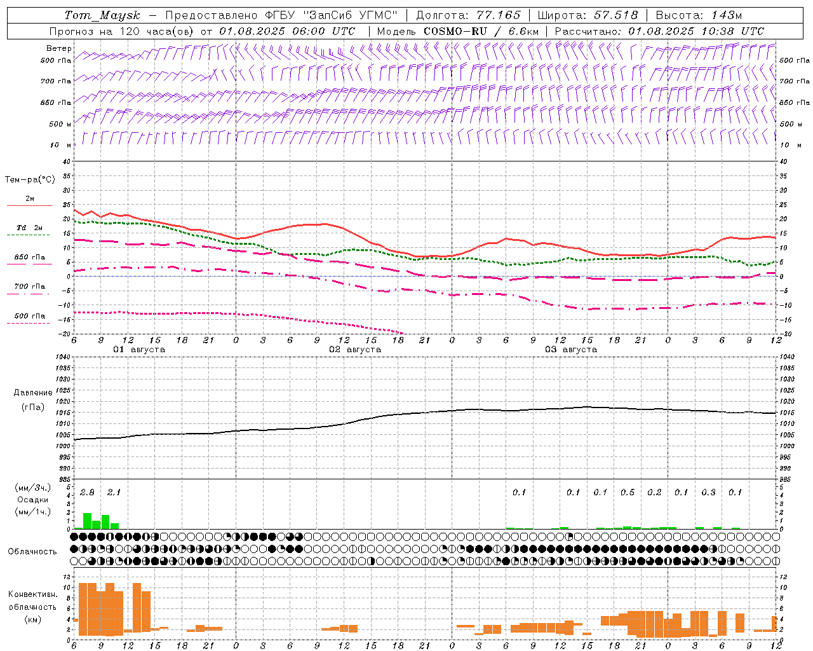Click the Осадки panel label
This screenshot has height=651, width=813.
coord(32,500)
